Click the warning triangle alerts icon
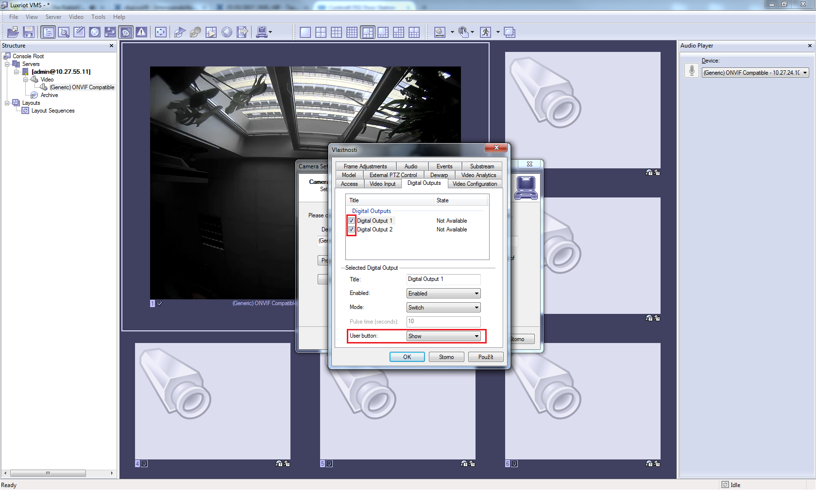Screen dimensions: 816x490 [x=141, y=33]
